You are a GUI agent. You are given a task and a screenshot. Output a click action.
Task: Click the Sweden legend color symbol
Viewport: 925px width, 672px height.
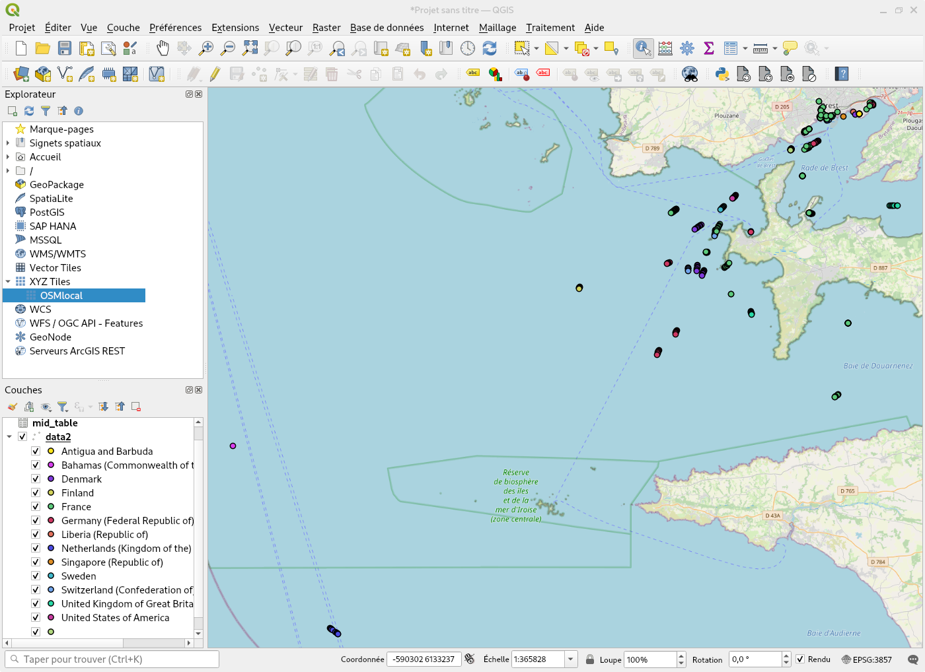pos(51,576)
